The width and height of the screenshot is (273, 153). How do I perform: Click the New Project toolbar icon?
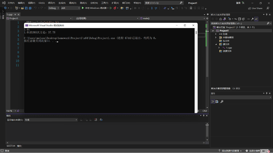(17, 8)
